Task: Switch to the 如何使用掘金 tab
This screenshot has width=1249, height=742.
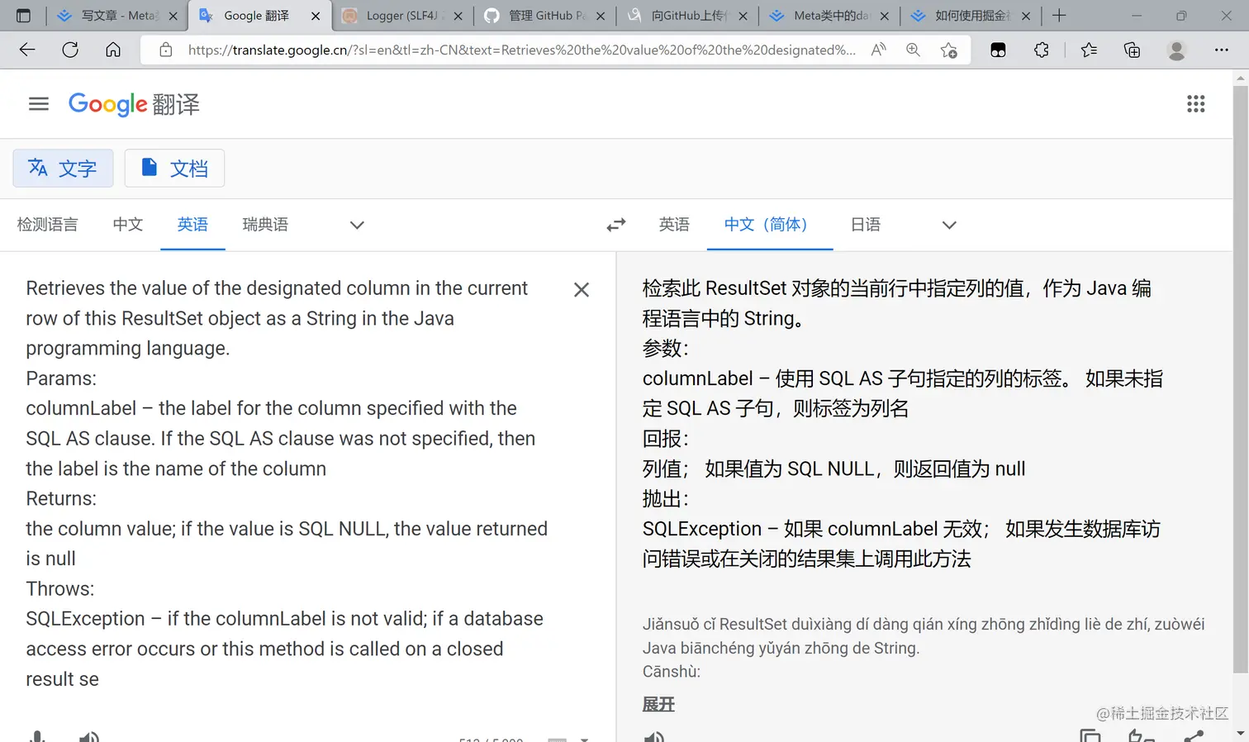Action: click(x=971, y=16)
